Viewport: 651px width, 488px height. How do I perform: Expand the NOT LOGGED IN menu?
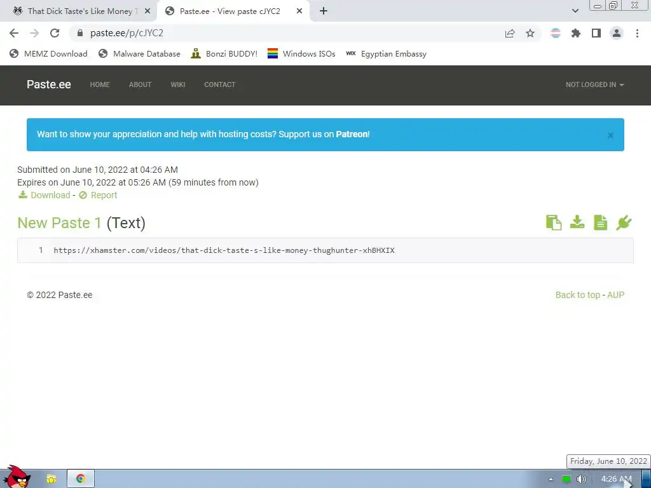(x=594, y=85)
